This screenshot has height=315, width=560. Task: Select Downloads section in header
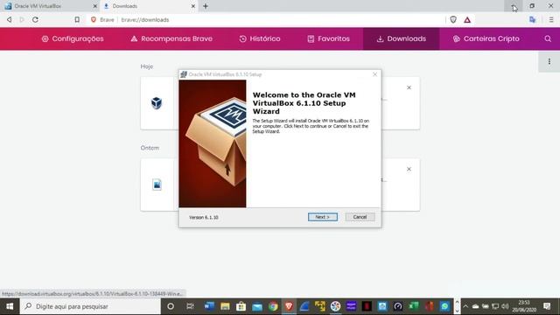click(x=402, y=38)
